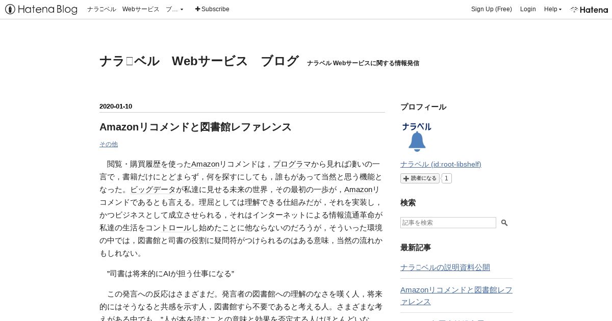Image resolution: width=612 pixels, height=321 pixels.
Task: Open article title Amazonリコメンドと図書館レファレンス
Action: click(x=195, y=127)
